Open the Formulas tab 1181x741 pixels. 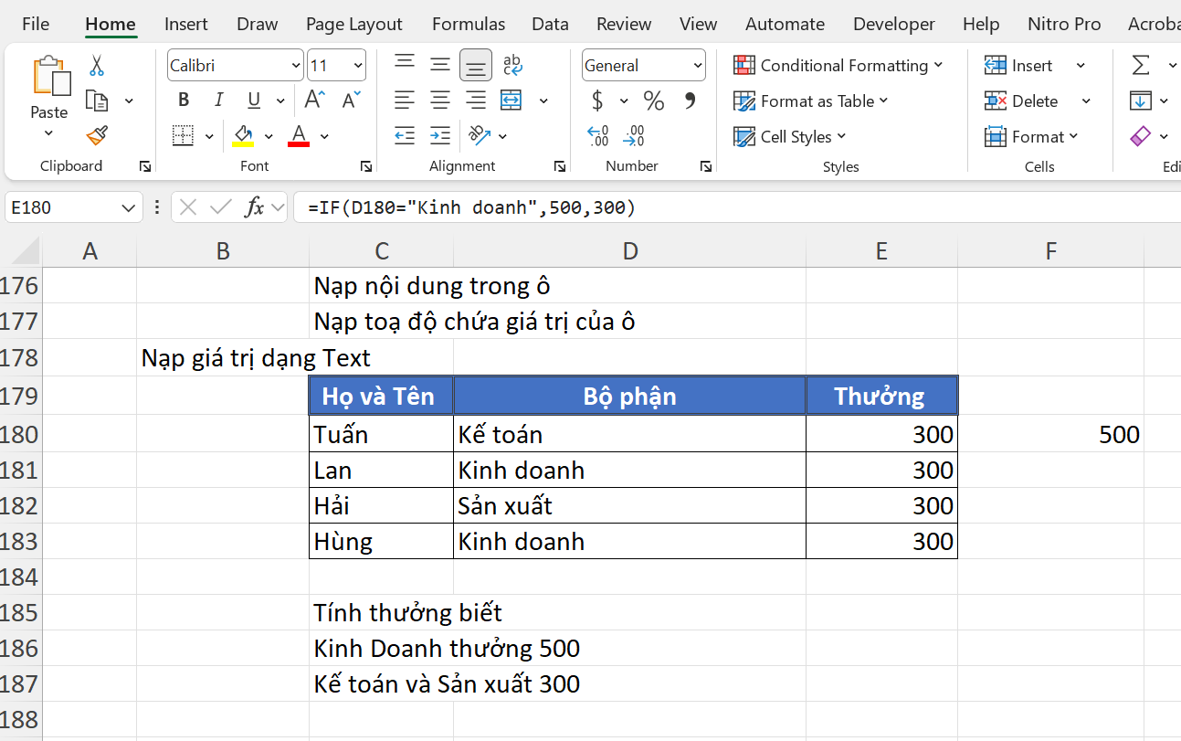click(x=469, y=24)
